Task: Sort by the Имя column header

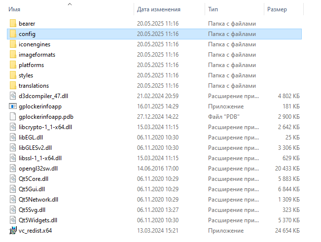Action: [14, 9]
